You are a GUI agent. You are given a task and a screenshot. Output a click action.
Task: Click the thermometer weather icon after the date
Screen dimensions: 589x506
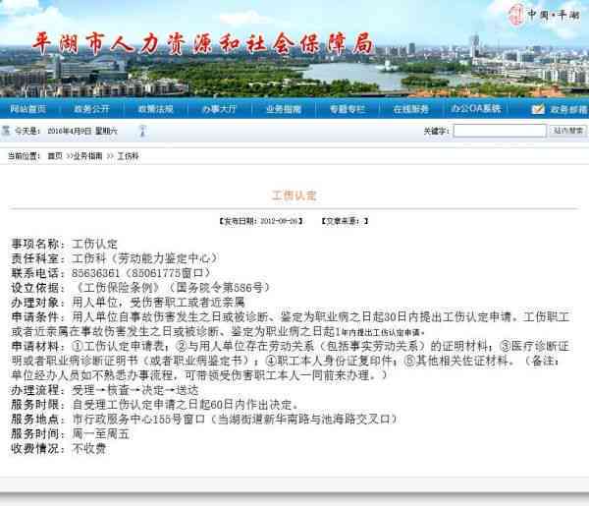point(142,131)
